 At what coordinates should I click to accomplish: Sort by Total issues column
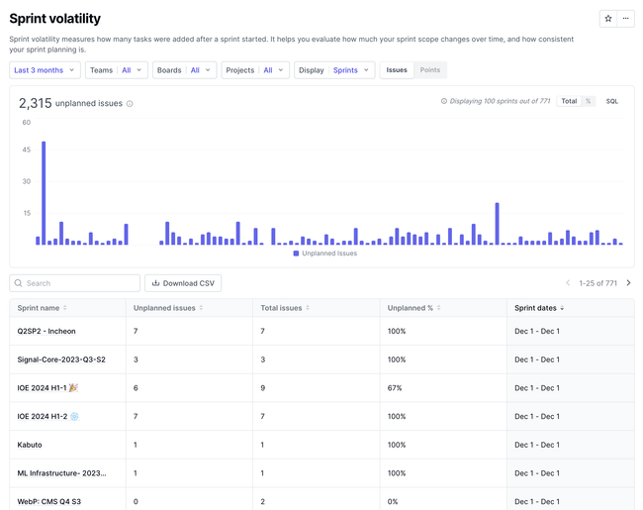click(285, 308)
